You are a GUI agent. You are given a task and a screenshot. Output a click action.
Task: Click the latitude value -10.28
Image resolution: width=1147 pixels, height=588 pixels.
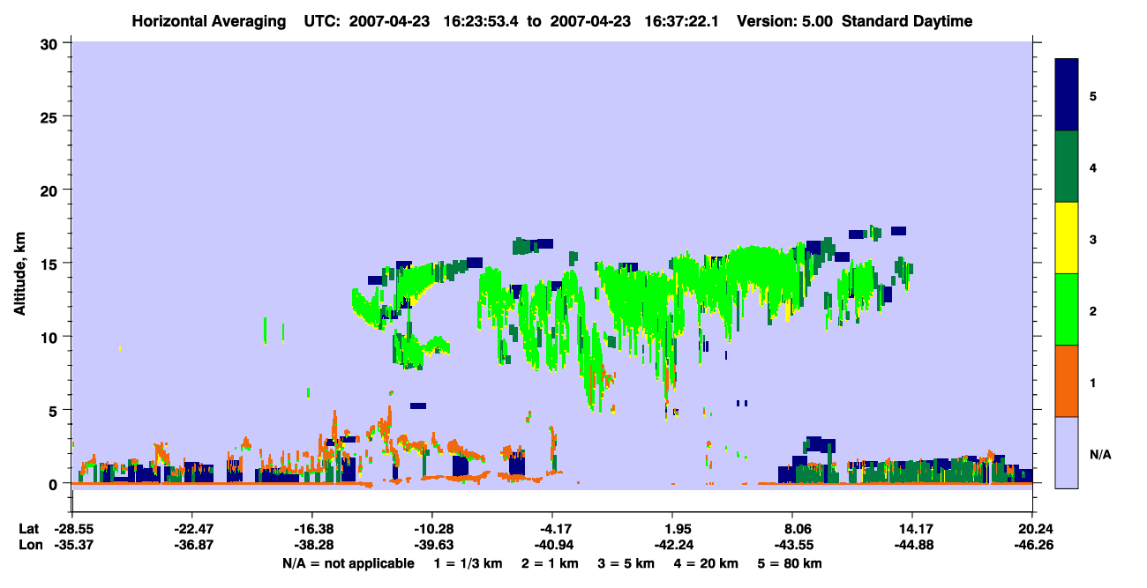click(x=431, y=529)
